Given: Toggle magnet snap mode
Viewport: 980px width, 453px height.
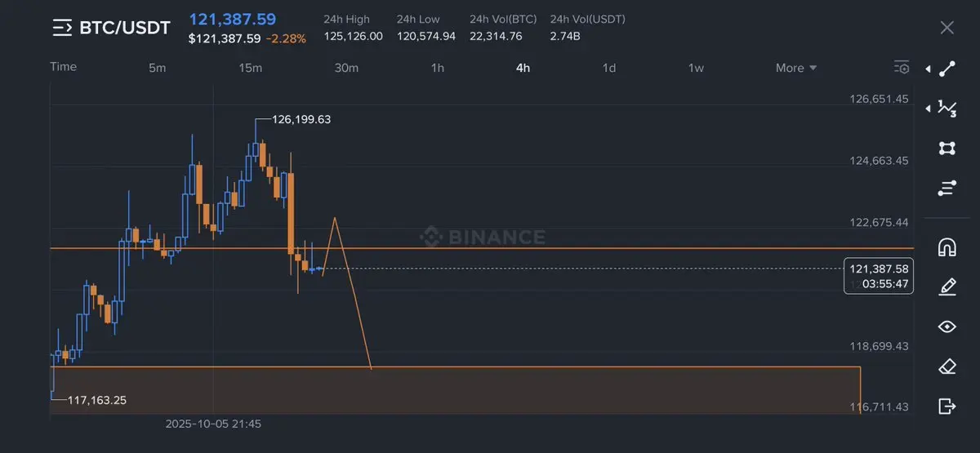Looking at the screenshot, I should pos(947,246).
